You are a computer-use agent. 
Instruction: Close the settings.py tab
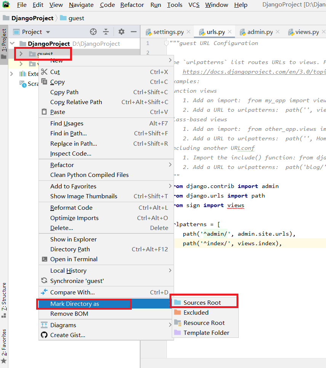point(189,32)
